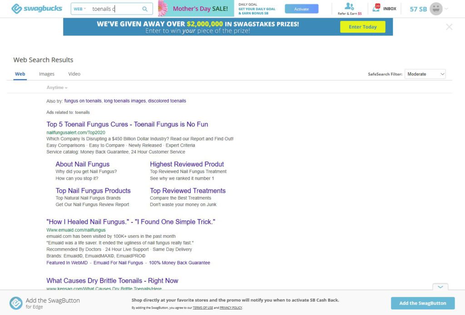Click 'Ads related to: toenails' text

[x=68, y=112]
